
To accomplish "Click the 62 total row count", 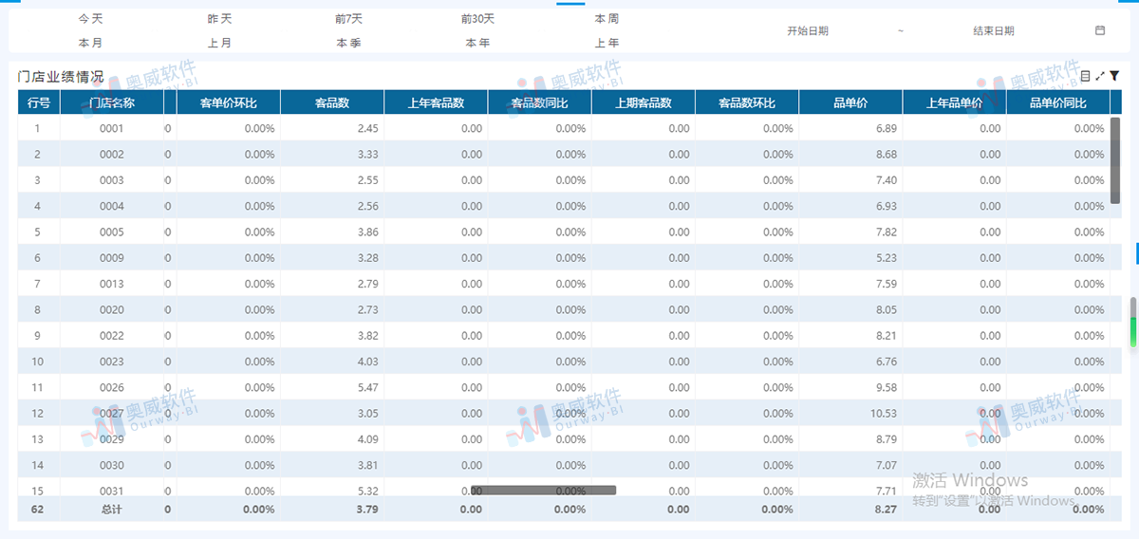I will click(x=38, y=510).
